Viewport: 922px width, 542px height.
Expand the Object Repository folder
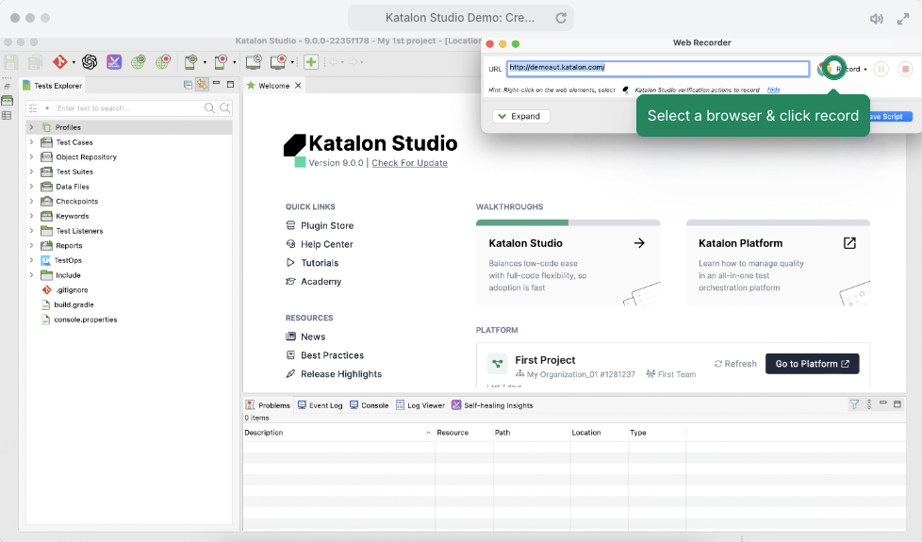coord(31,157)
